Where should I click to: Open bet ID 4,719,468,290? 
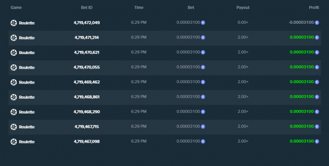87,111
